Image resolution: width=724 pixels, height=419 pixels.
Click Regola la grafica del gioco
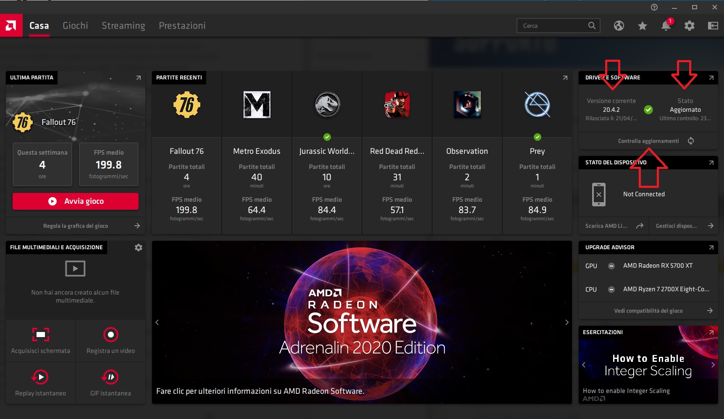[76, 226]
